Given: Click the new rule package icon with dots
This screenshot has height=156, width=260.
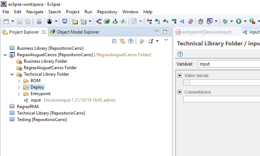Looking at the screenshot, I should (83, 21).
